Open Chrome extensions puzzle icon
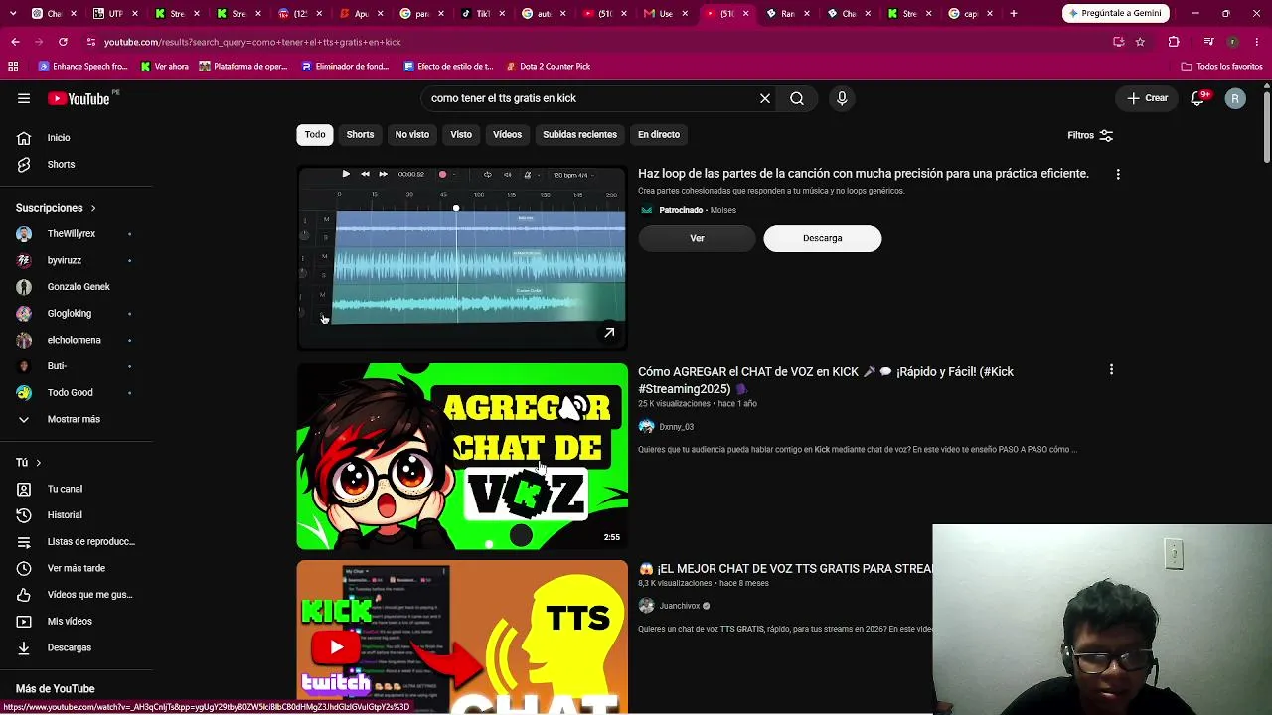This screenshot has width=1272, height=715. click(1174, 42)
